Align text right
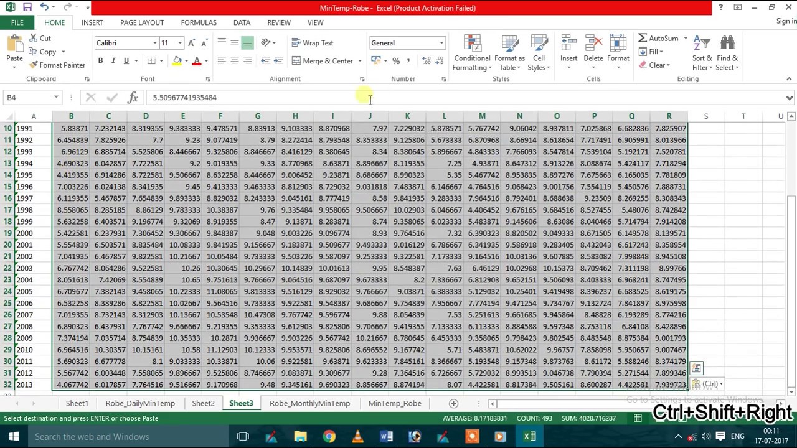The image size is (797, 448). 247,61
